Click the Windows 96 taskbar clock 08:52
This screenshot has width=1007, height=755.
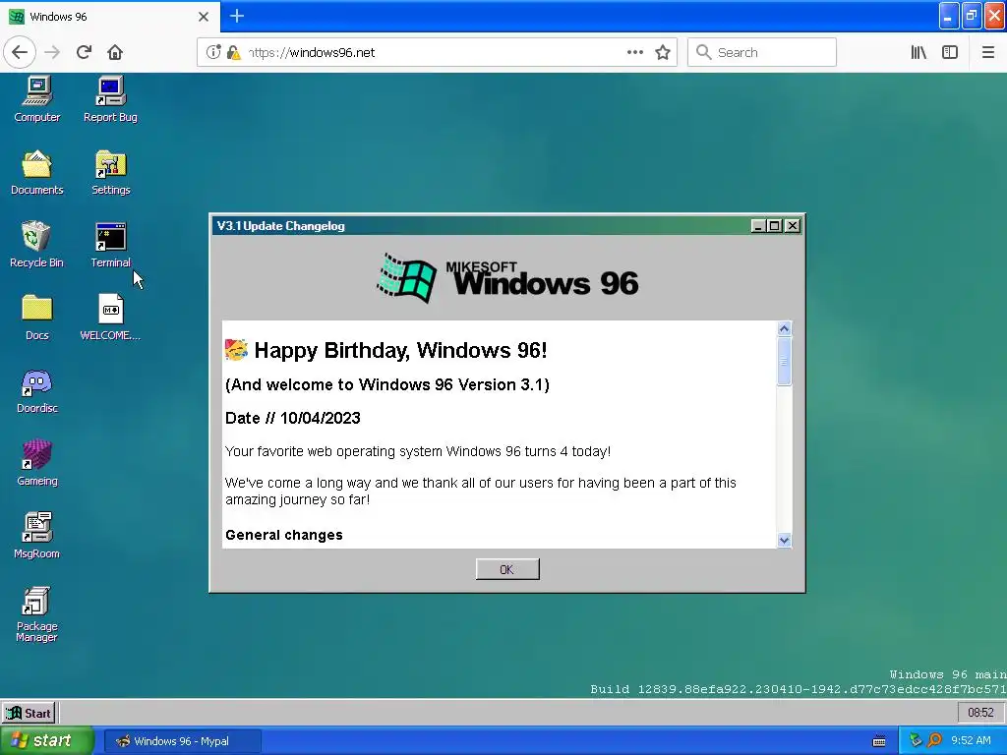[x=980, y=713]
